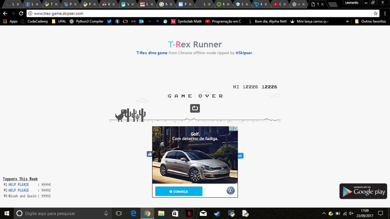Click the Toppers This Week heading
Image resolution: width=390 pixels, height=219 pixels.
click(x=20, y=179)
